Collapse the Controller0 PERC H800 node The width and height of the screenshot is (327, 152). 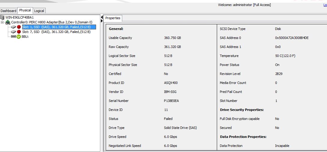[x=2, y=22]
